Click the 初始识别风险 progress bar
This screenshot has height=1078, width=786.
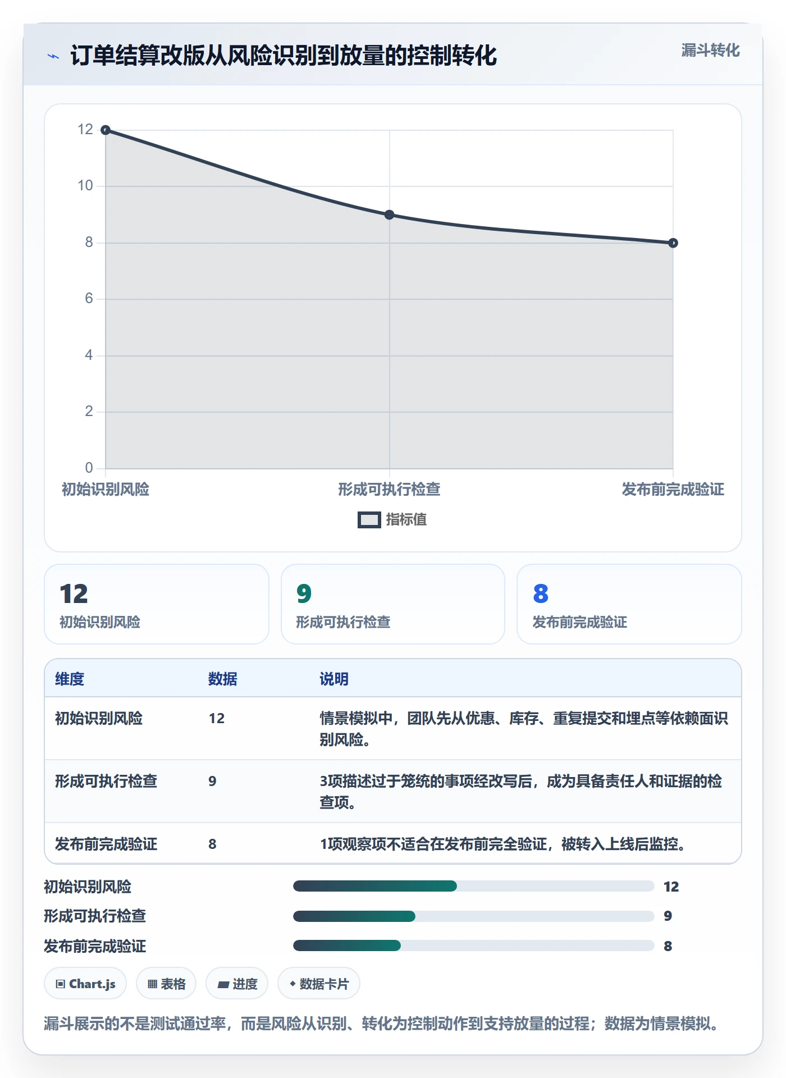tap(473, 886)
